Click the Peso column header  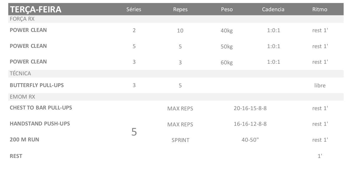pos(227,9)
